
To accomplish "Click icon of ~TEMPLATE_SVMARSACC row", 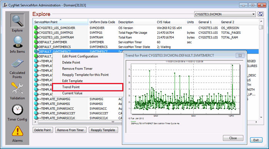I will [x=36, y=108].
